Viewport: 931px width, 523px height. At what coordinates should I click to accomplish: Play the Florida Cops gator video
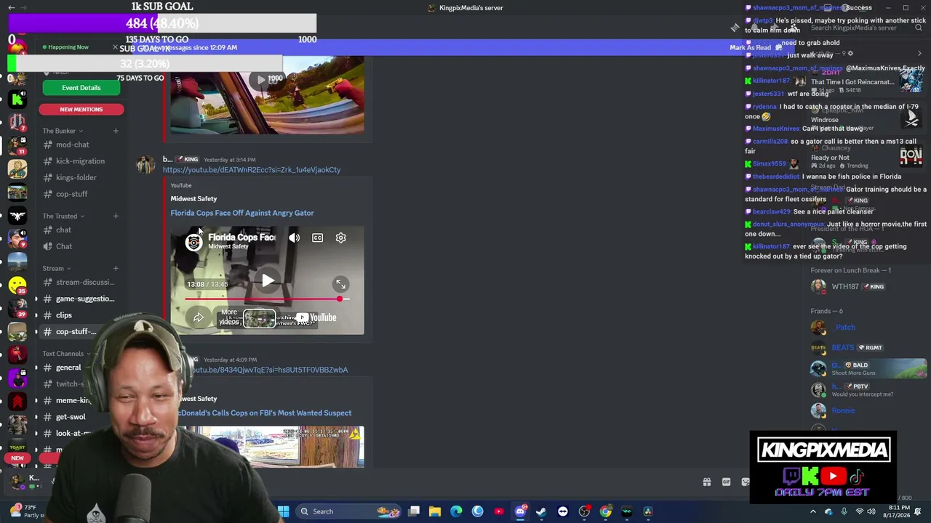(x=268, y=281)
